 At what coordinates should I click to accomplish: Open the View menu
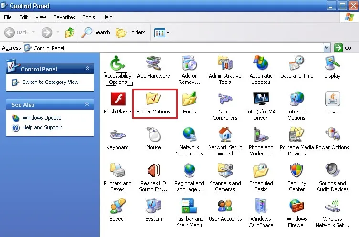pos(41,17)
